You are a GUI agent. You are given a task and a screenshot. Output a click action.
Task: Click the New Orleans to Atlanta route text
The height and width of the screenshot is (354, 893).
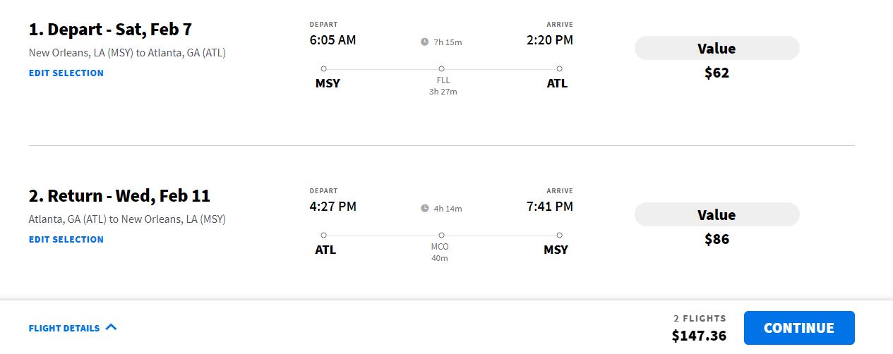point(127,53)
